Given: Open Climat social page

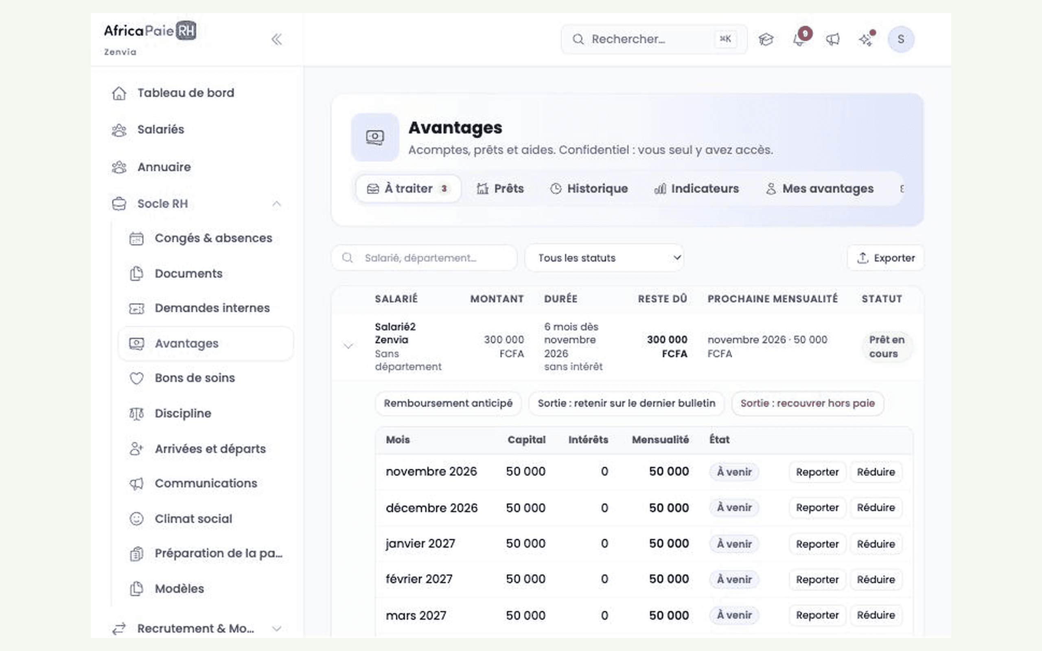Looking at the screenshot, I should [x=180, y=519].
